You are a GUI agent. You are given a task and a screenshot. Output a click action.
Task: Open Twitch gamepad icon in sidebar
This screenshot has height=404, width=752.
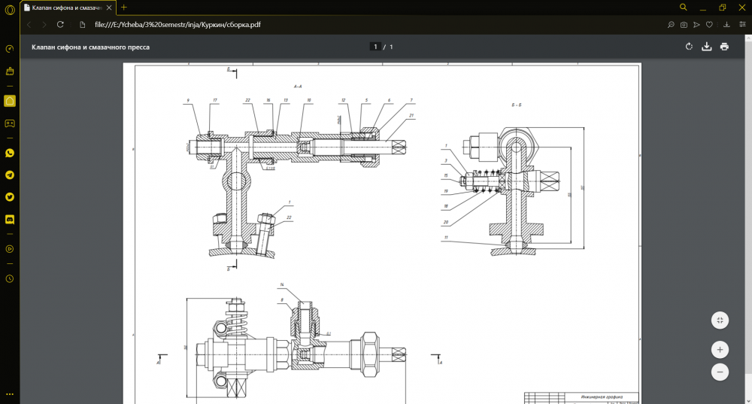point(10,123)
